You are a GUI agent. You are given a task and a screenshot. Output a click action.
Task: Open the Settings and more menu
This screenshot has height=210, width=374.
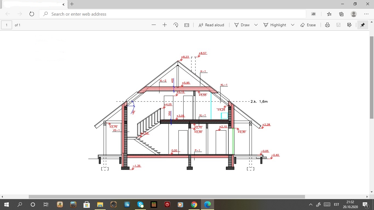(x=366, y=14)
